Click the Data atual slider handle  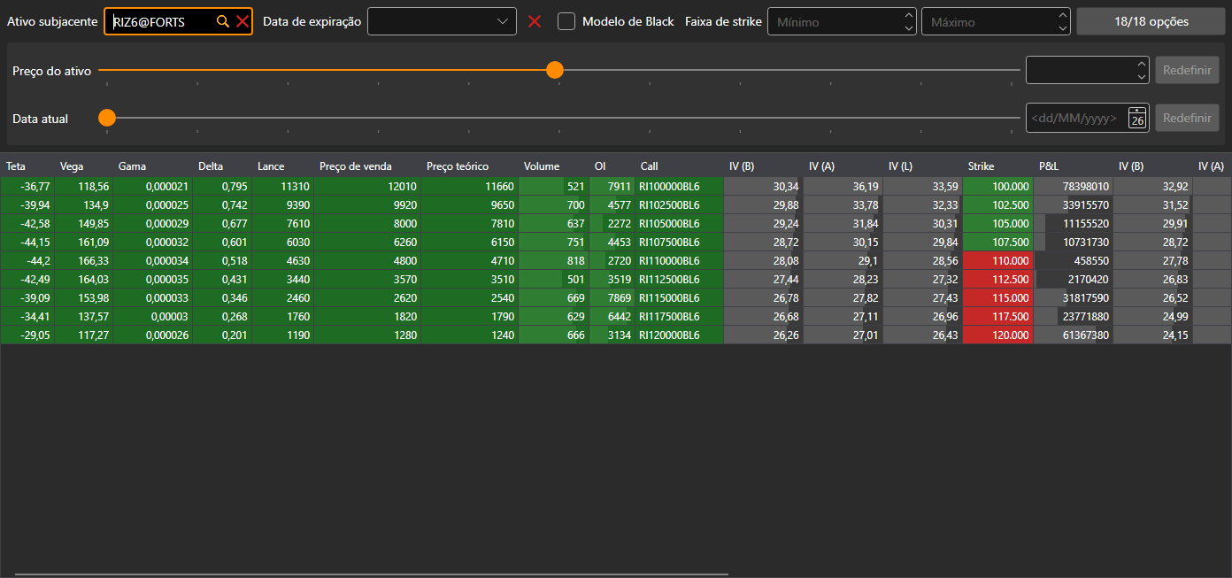(107, 118)
